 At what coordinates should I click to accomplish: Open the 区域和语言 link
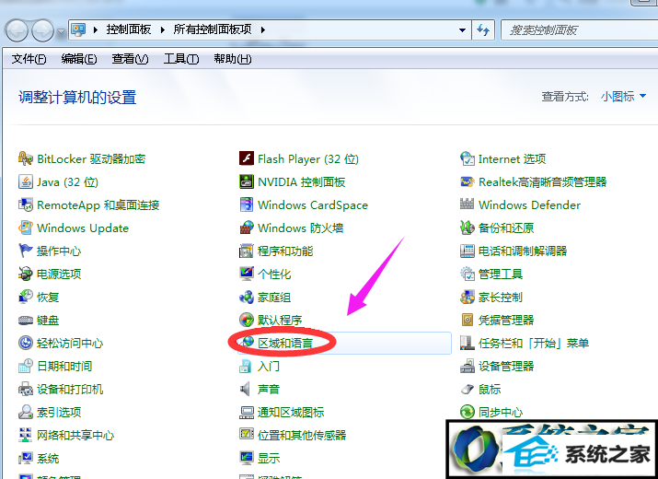click(285, 344)
